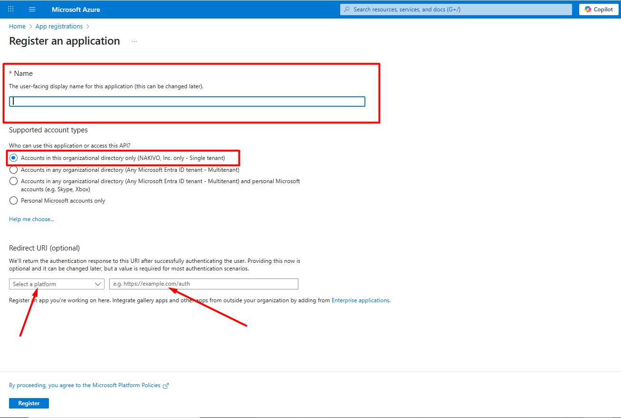Click external link icon beside Platform Policies
Screen dimensions: 621x418
[x=166, y=386]
